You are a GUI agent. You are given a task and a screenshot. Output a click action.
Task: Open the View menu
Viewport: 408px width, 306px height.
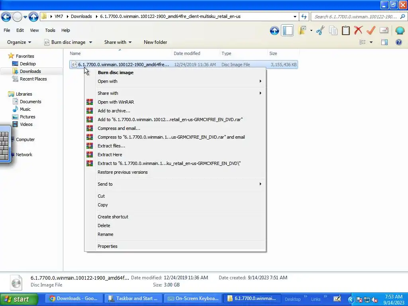pyautogui.click(x=34, y=30)
